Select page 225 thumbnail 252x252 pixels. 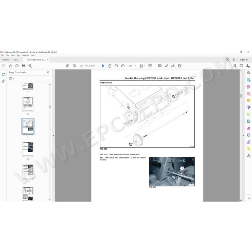pos(28,86)
